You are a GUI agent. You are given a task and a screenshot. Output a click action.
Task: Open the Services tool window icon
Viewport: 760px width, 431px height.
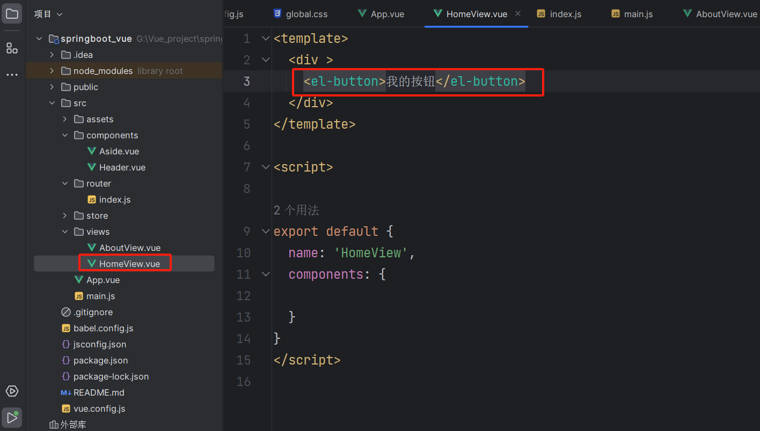tap(12, 391)
